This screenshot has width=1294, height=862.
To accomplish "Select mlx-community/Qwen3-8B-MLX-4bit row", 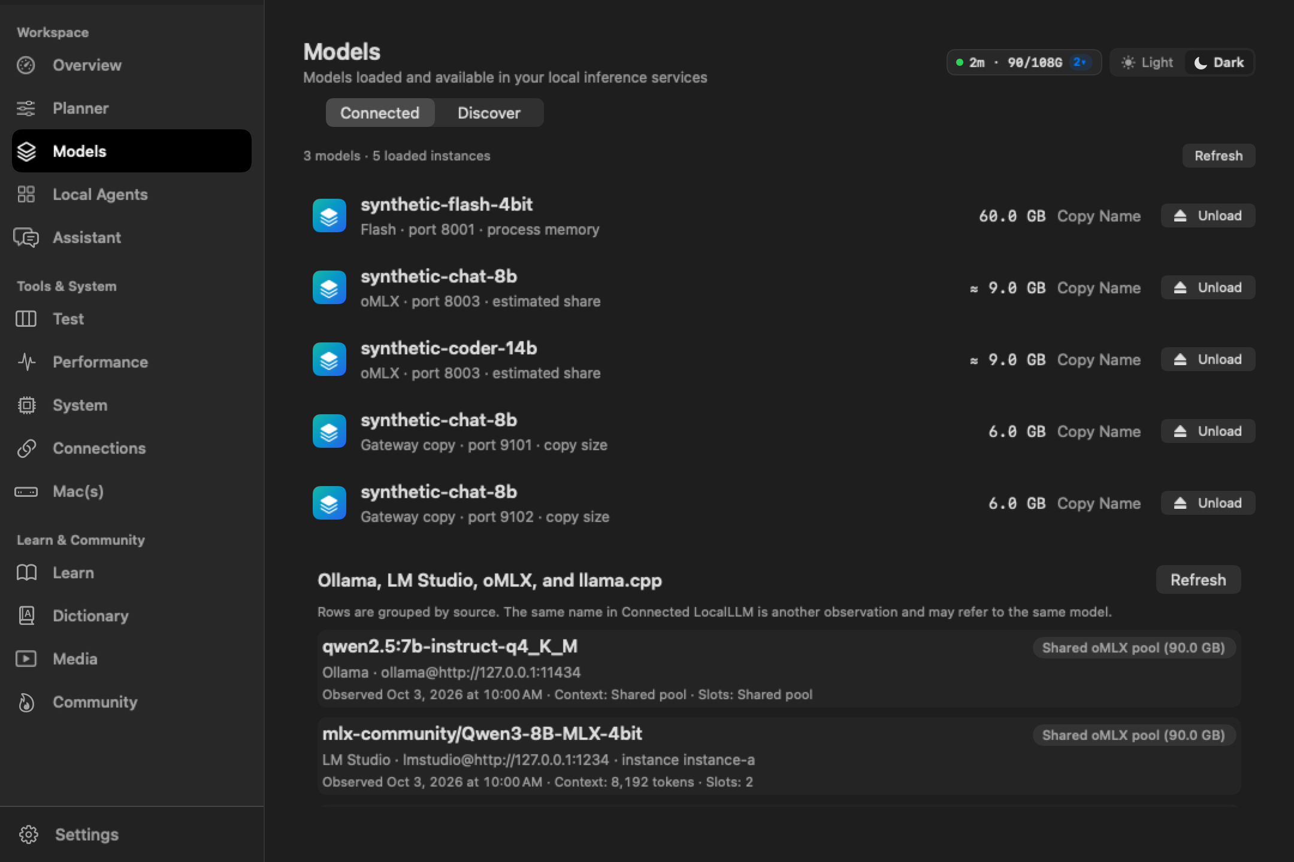I will click(x=779, y=756).
